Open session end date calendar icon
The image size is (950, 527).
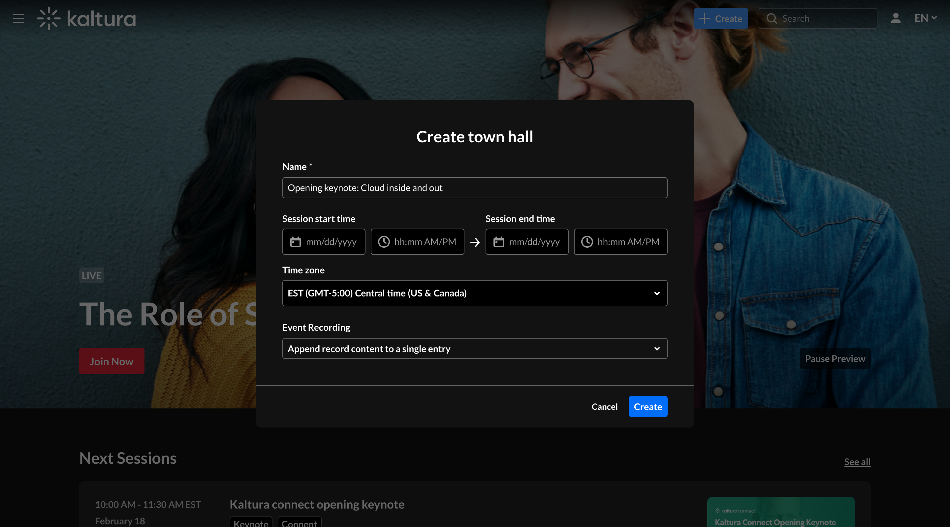[x=499, y=242]
